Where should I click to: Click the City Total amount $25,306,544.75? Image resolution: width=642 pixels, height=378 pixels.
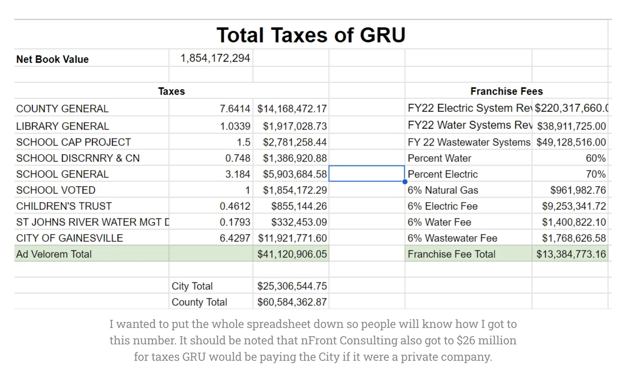(291, 286)
